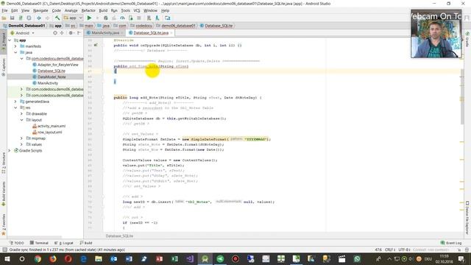Open the Refactor menu
The image size is (471, 265).
tap(88, 10)
